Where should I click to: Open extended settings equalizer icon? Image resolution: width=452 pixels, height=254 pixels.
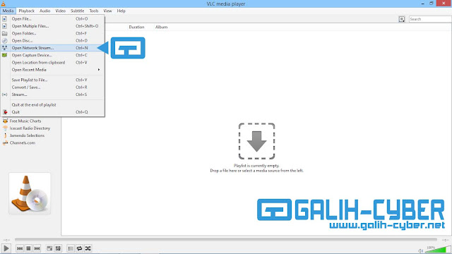coord(58,248)
